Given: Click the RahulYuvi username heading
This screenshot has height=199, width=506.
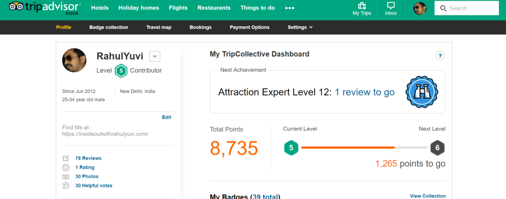Looking at the screenshot, I should pyautogui.click(x=120, y=57).
